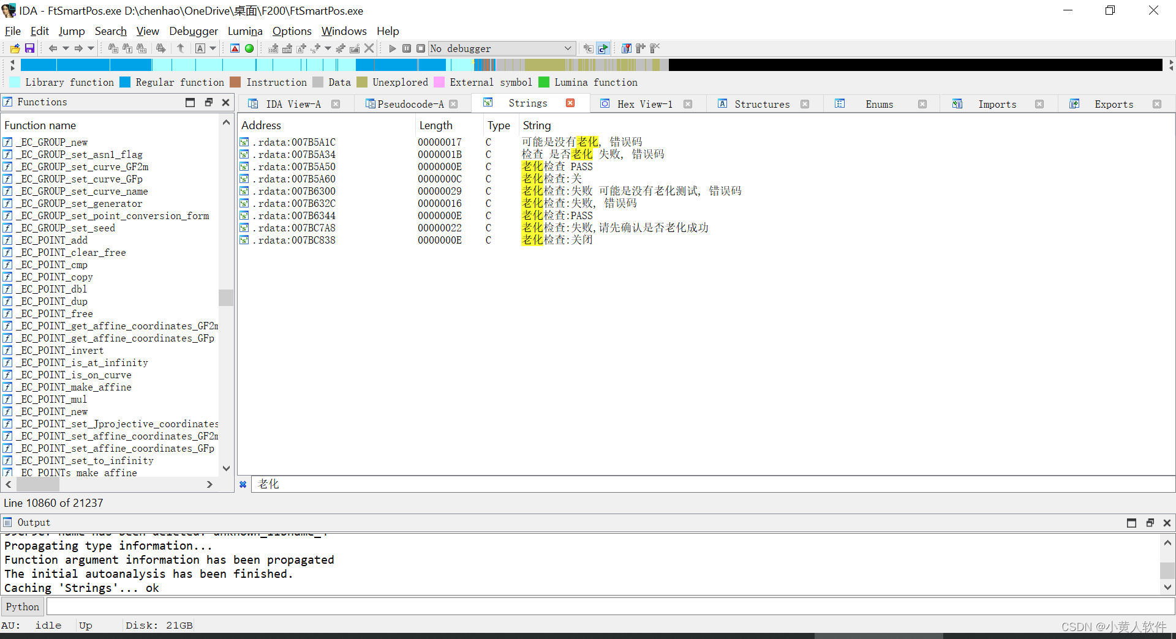Open the dropdown beside the boxed A icon
This screenshot has height=639, width=1176.
click(213, 48)
